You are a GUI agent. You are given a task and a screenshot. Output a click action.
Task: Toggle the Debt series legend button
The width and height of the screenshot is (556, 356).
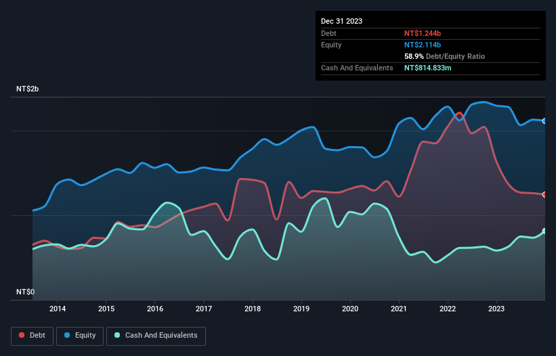coord(32,336)
